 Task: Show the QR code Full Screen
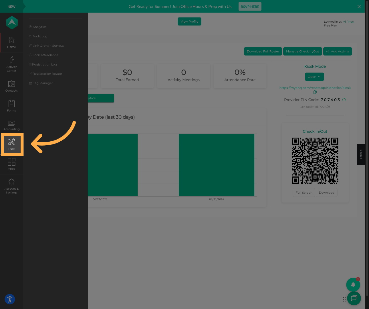[x=304, y=193]
